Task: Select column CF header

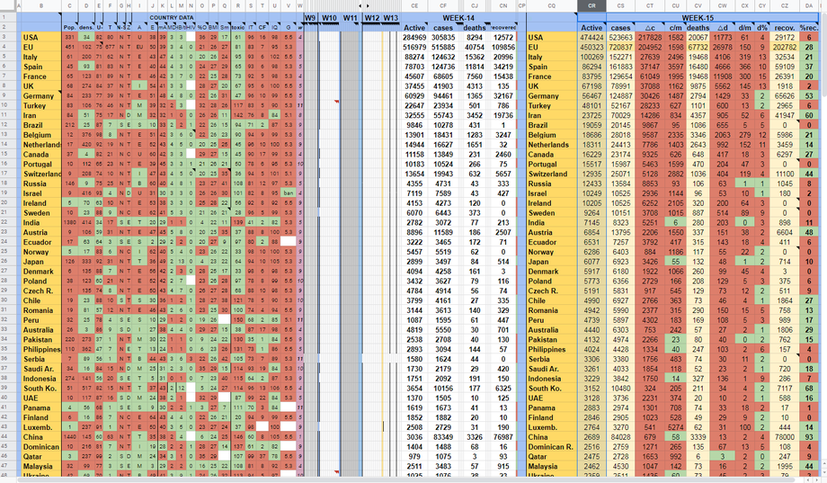Action: [x=443, y=5]
